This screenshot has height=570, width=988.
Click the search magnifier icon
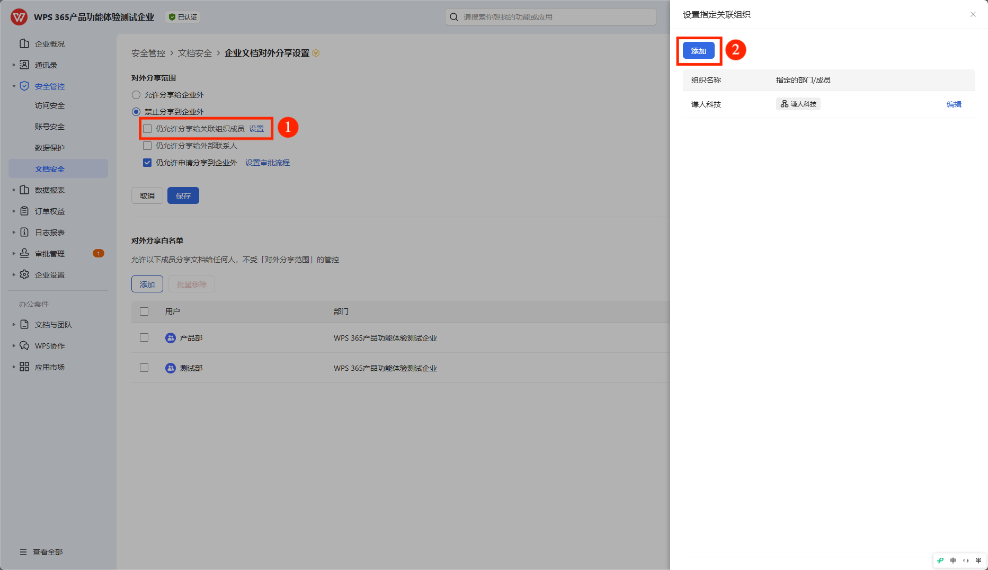pyautogui.click(x=454, y=17)
